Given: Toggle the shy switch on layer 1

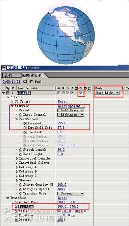Looking at the screenshot, I should point(59,93).
